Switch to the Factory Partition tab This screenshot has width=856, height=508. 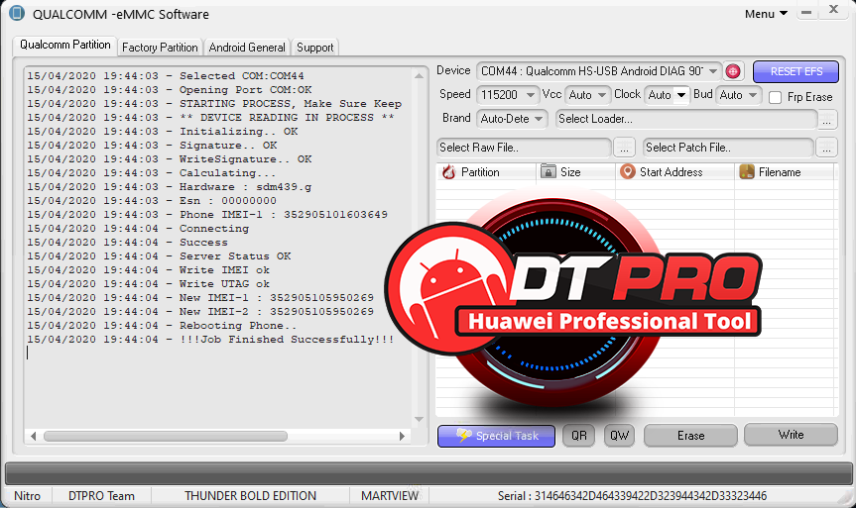160,48
